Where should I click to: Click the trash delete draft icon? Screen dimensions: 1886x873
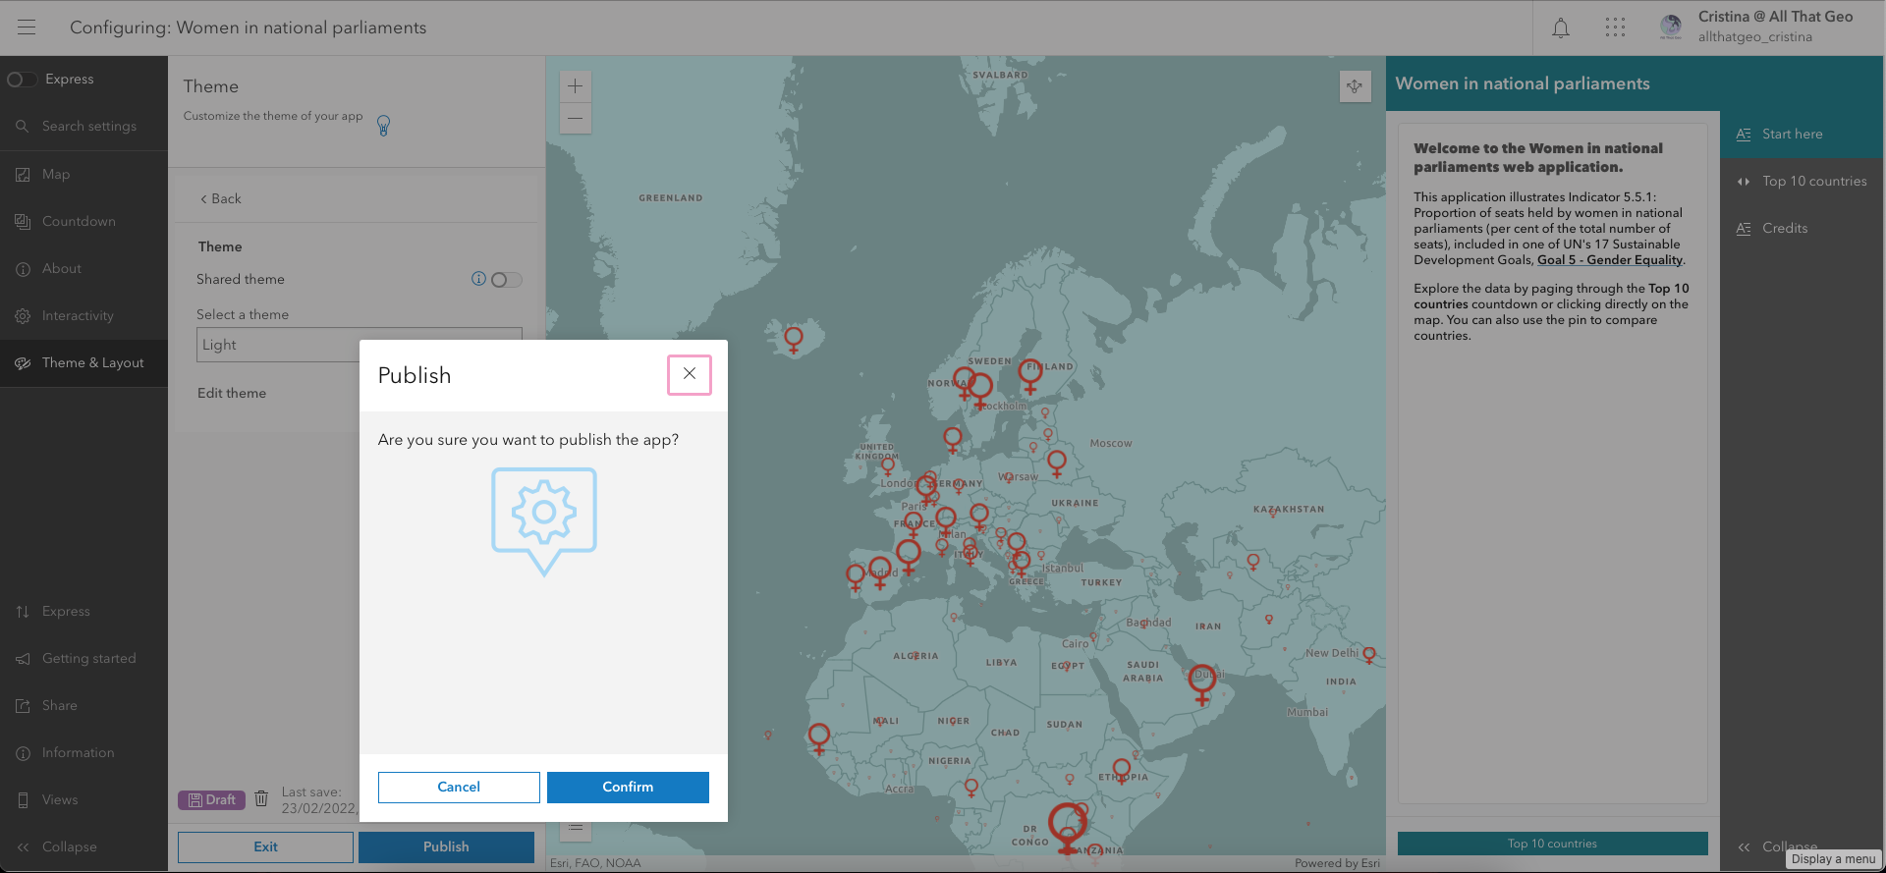[x=261, y=798]
